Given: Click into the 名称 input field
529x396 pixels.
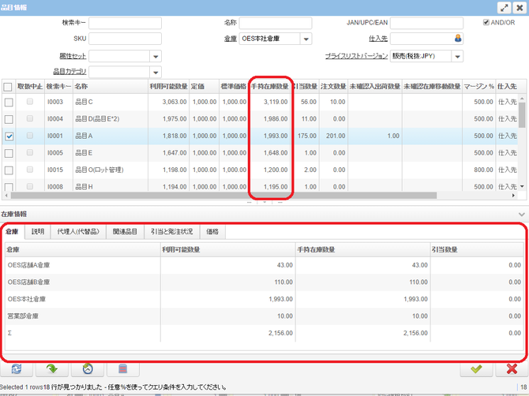Looking at the screenshot, I should click(x=276, y=23).
